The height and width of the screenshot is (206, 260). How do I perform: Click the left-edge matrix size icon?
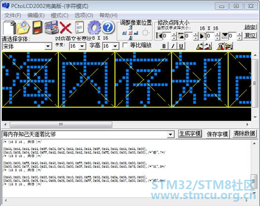[x=159, y=36]
